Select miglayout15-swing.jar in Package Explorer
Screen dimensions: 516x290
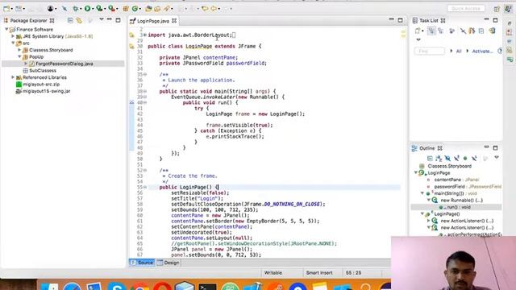click(47, 91)
